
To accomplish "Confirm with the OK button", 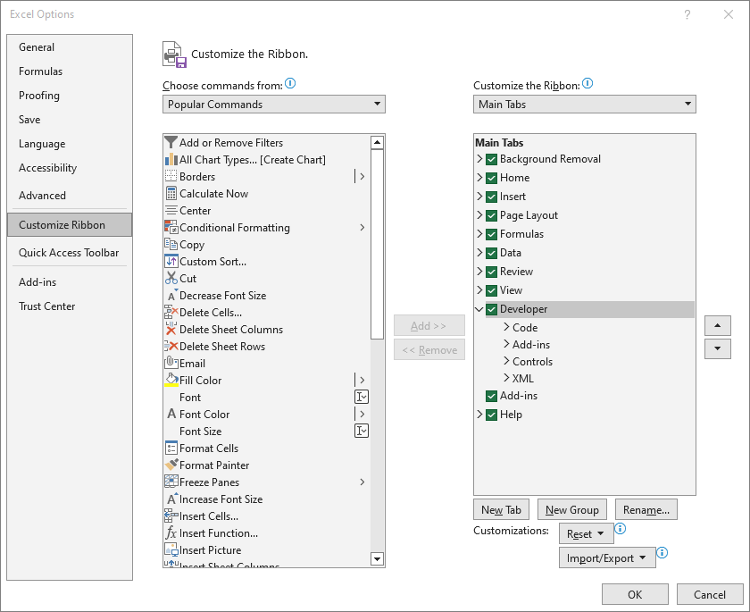I will (x=635, y=594).
